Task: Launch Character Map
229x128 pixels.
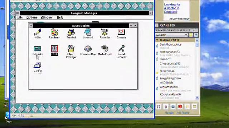Action: (x=88, y=50)
